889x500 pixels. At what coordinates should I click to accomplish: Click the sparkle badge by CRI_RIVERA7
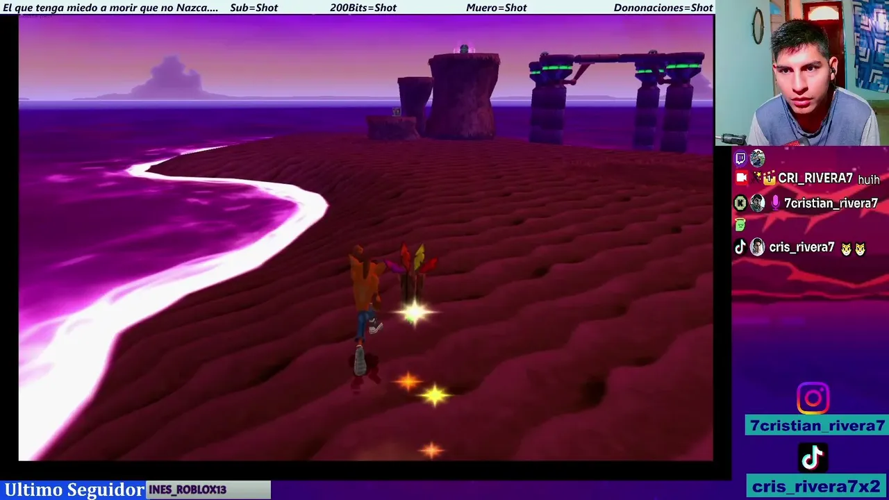coord(757,178)
